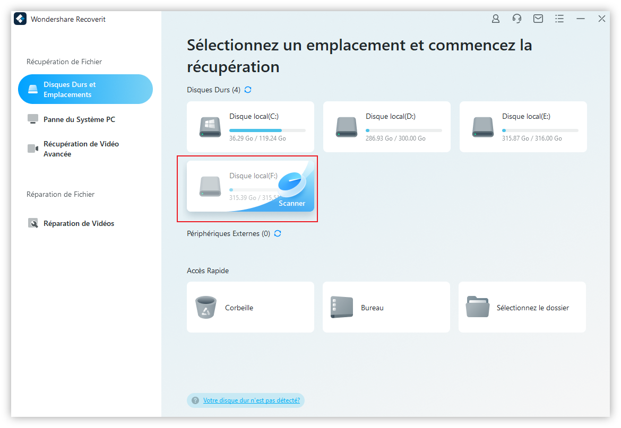The image size is (621, 428).
Task: Open 'Votre disque dur n'est pas détecté?' link
Action: tap(252, 400)
